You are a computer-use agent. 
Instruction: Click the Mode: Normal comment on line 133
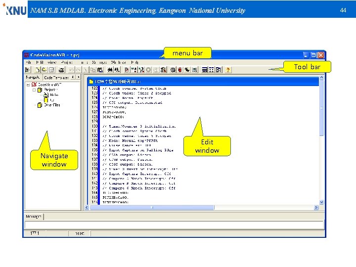(x=130, y=140)
